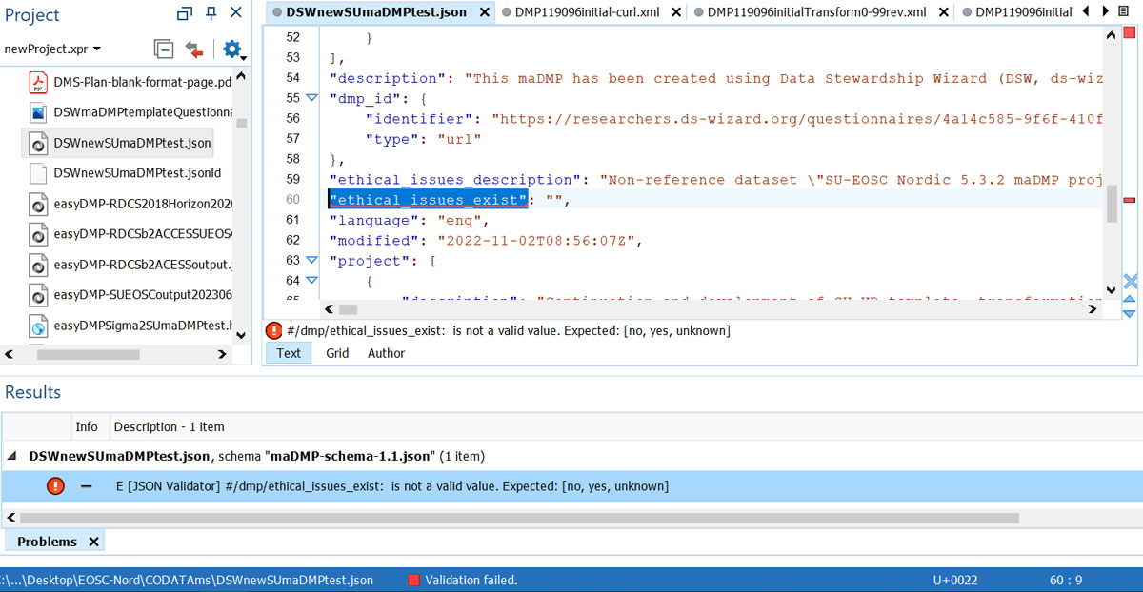Jump to the red error marker in ruler
This screenshot has height=592, width=1143.
1129,200
